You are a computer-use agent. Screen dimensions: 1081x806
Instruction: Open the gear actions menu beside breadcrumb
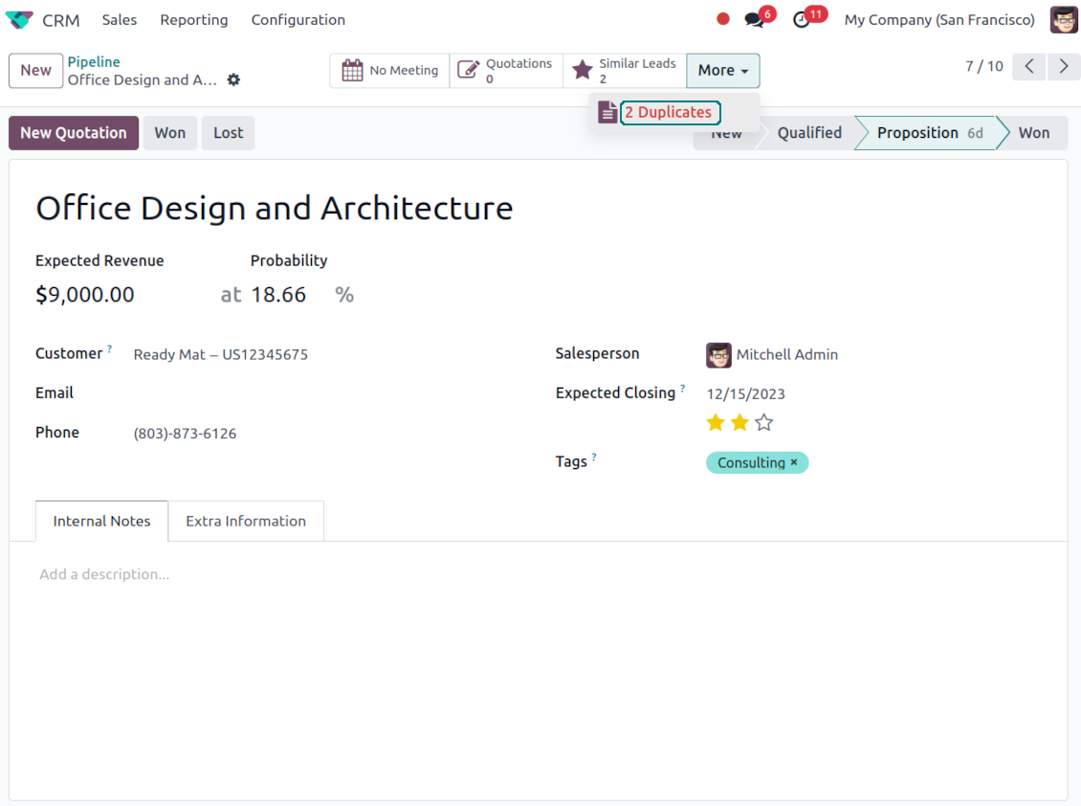233,80
